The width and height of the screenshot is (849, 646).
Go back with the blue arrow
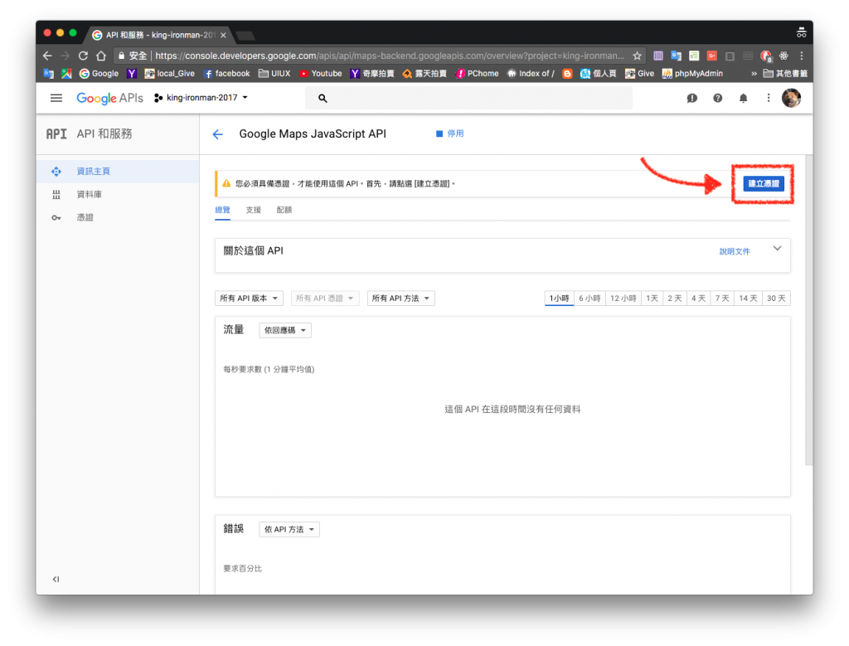pyautogui.click(x=218, y=134)
